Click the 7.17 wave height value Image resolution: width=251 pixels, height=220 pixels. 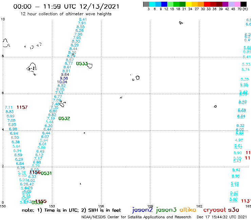[x=38, y=159]
